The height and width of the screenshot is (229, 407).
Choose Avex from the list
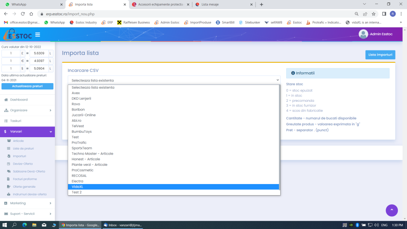coord(173,93)
